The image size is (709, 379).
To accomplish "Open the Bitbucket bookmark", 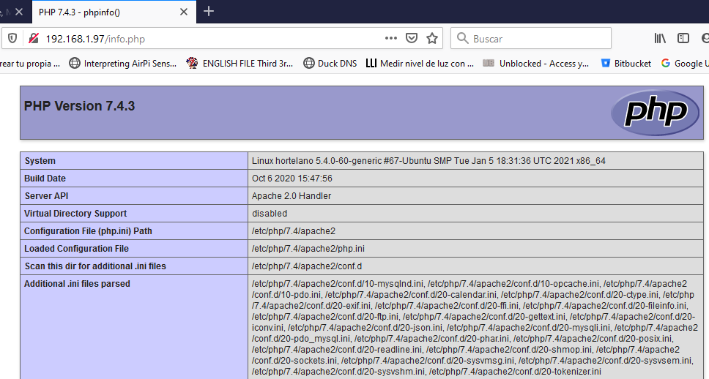I will (x=626, y=64).
